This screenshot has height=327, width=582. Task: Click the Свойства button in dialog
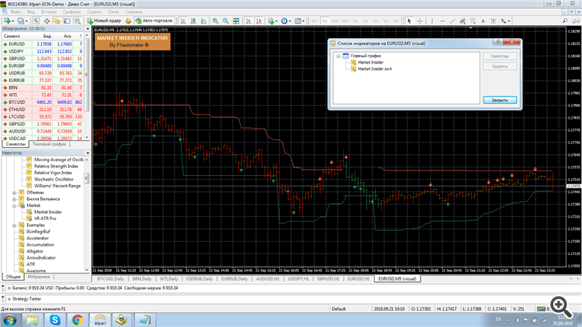500,57
